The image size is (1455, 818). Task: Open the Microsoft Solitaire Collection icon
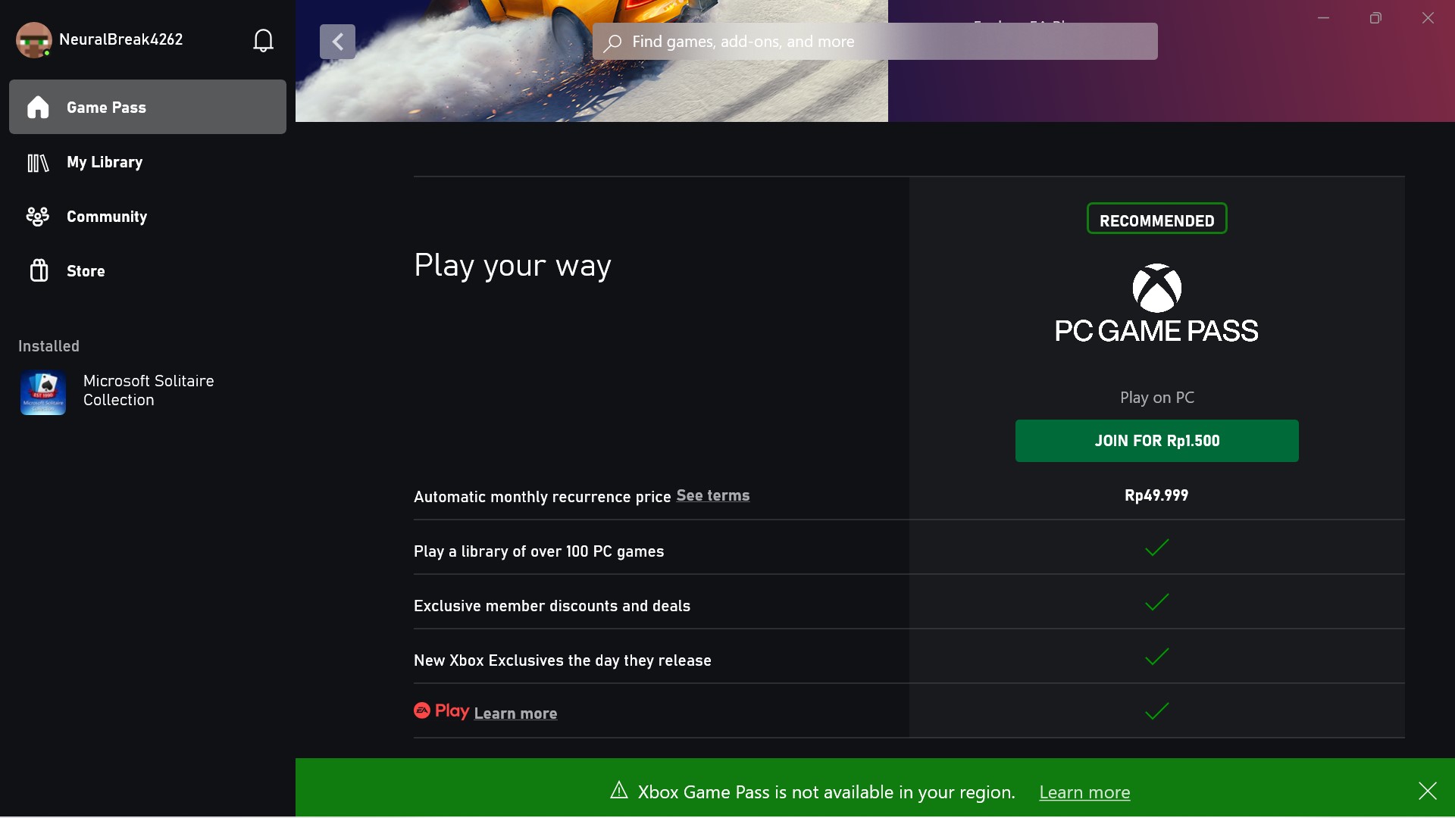[x=42, y=391]
